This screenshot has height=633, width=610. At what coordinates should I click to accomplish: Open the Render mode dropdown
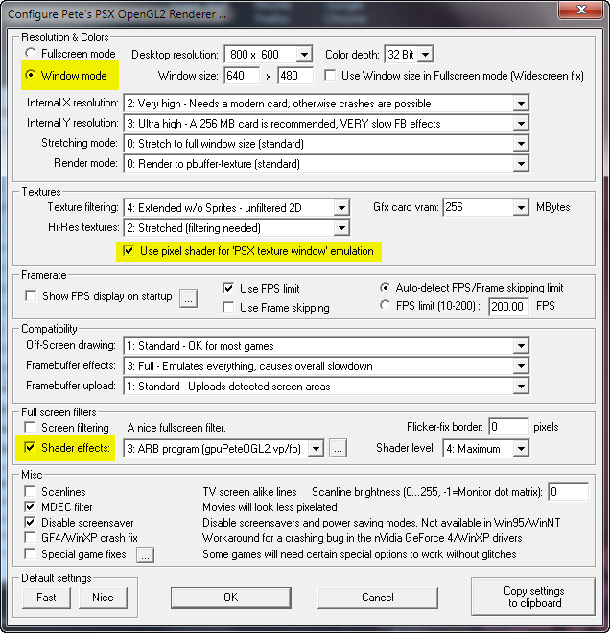[326, 164]
